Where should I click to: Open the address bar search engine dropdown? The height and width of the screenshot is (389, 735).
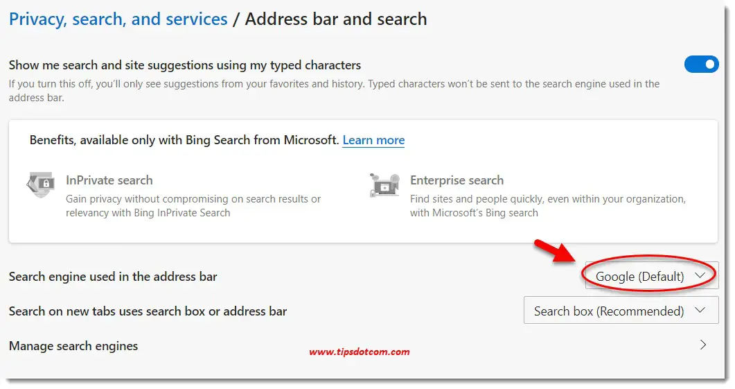point(652,275)
